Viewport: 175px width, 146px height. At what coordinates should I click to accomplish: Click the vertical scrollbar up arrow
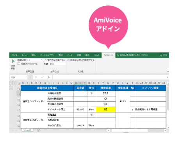coord(168,83)
